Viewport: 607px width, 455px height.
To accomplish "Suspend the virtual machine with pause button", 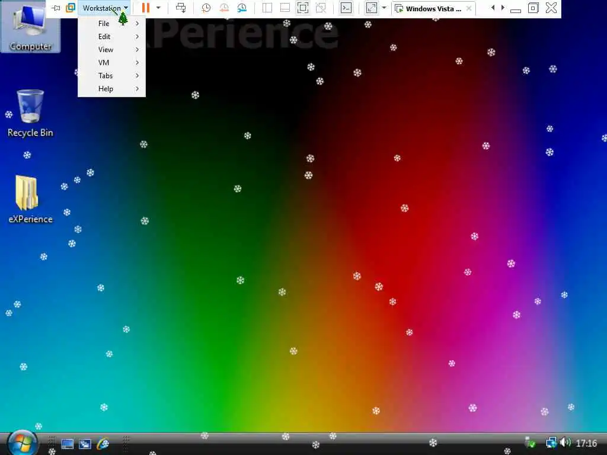I will tap(146, 8).
